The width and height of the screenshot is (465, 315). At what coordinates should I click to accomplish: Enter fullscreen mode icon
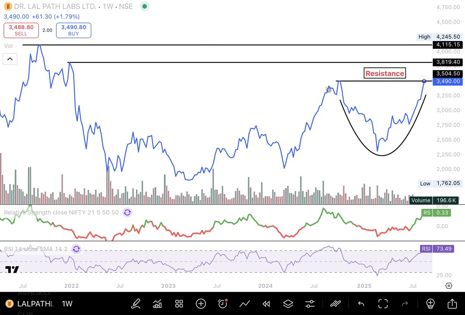[x=383, y=304]
